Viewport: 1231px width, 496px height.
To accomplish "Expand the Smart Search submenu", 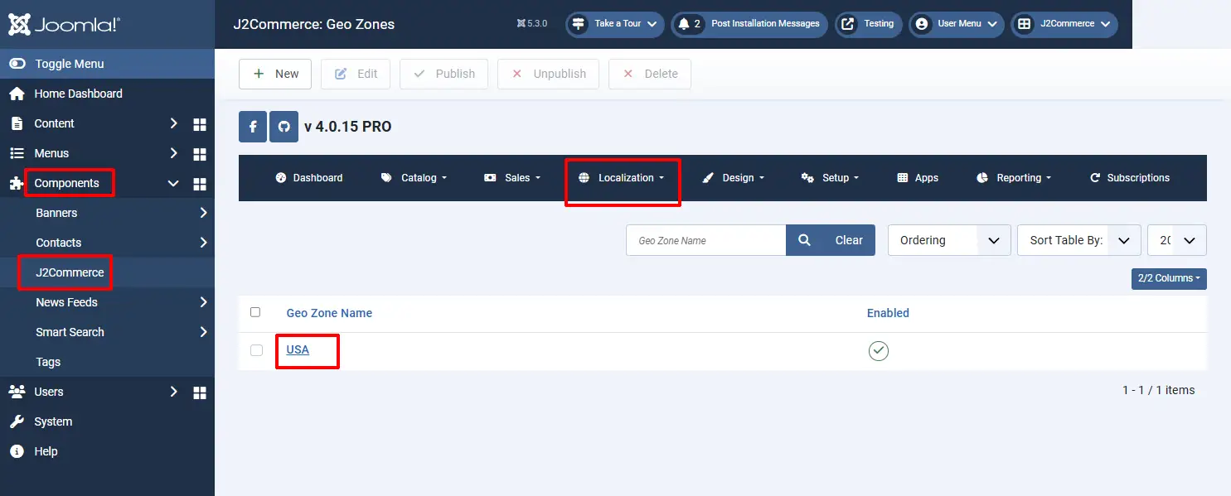I will click(x=203, y=332).
